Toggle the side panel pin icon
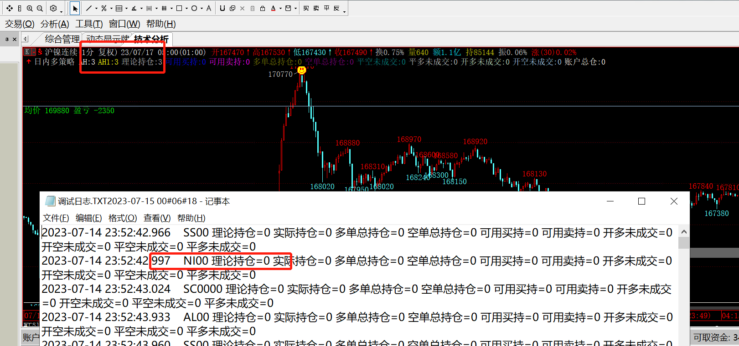Image resolution: width=739 pixels, height=346 pixels. coord(7,39)
